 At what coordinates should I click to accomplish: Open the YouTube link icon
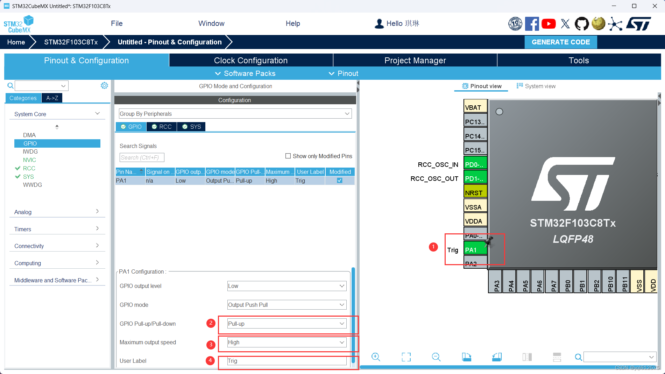[549, 24]
